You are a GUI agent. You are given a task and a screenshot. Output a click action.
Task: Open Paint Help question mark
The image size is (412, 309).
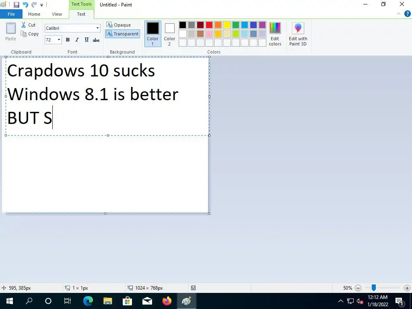click(x=407, y=14)
